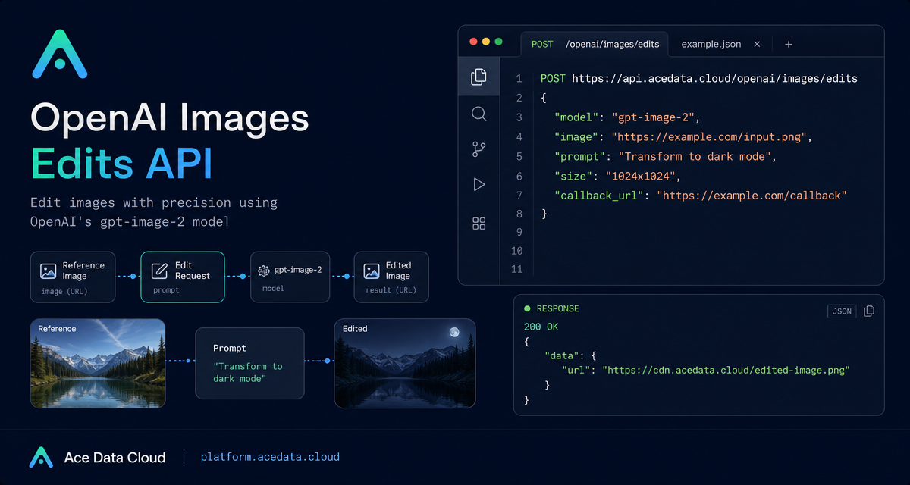Viewport: 910px width, 485px height.
Task: Click the OpenAI Images heading
Action: pos(170,118)
